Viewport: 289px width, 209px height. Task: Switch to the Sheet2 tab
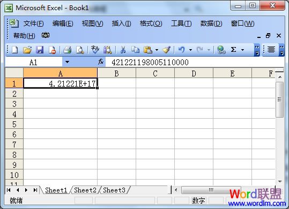(85, 190)
